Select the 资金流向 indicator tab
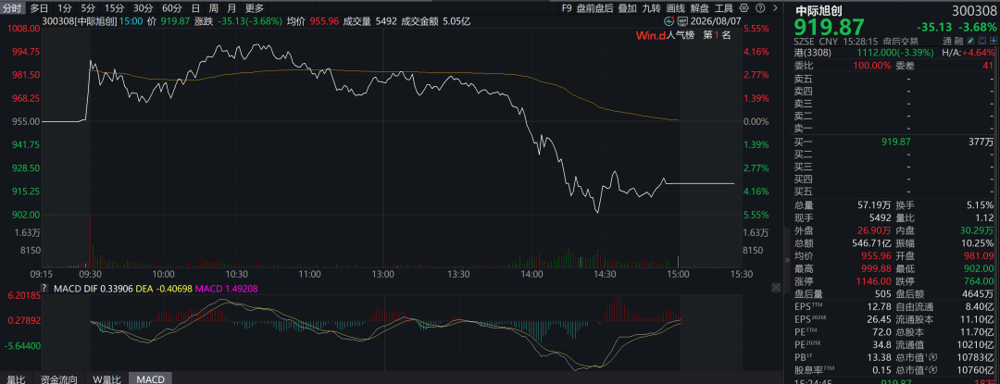The height and width of the screenshot is (384, 1000). 59,378
